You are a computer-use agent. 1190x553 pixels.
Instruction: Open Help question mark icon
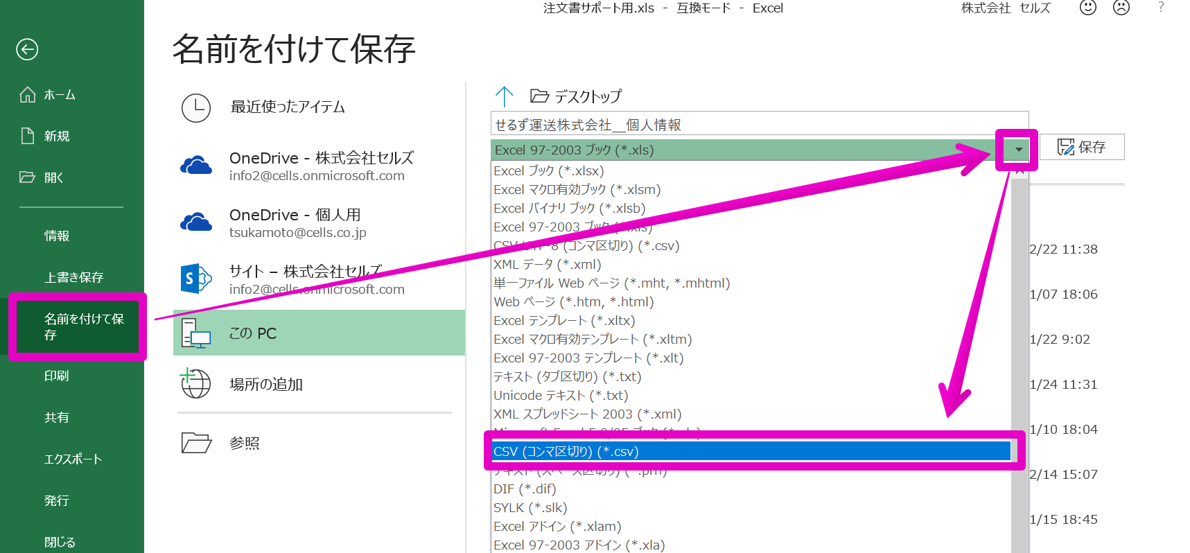click(1161, 8)
